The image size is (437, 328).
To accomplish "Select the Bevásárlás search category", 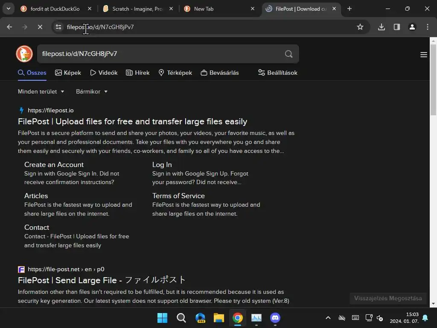I will tap(220, 73).
